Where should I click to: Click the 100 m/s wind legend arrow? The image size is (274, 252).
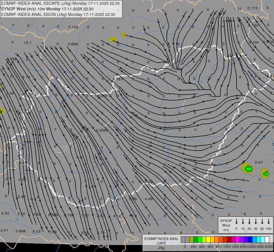[x=269, y=221]
